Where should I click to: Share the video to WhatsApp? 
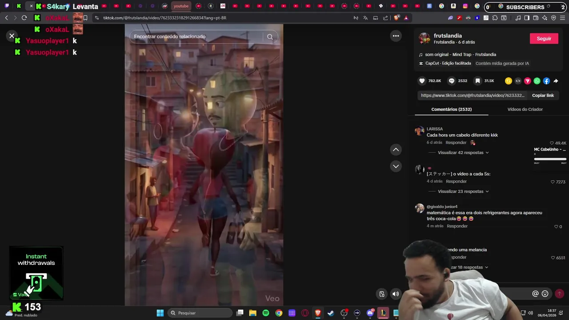point(537,81)
